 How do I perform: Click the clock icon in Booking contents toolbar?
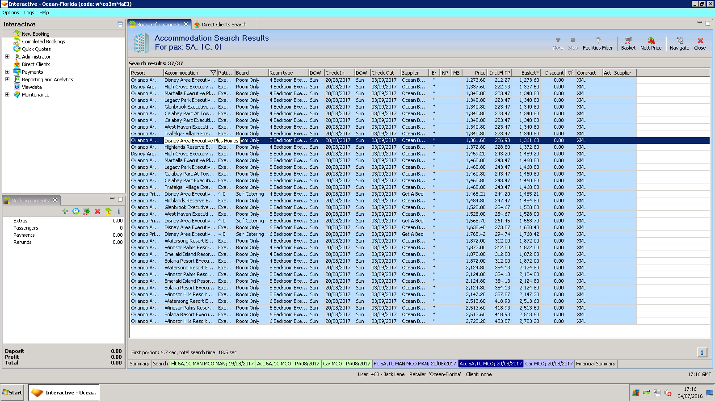pos(76,211)
